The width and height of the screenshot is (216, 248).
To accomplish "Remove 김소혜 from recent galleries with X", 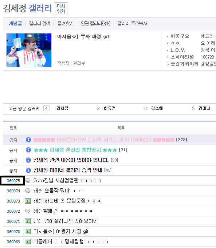I will click(193, 108).
